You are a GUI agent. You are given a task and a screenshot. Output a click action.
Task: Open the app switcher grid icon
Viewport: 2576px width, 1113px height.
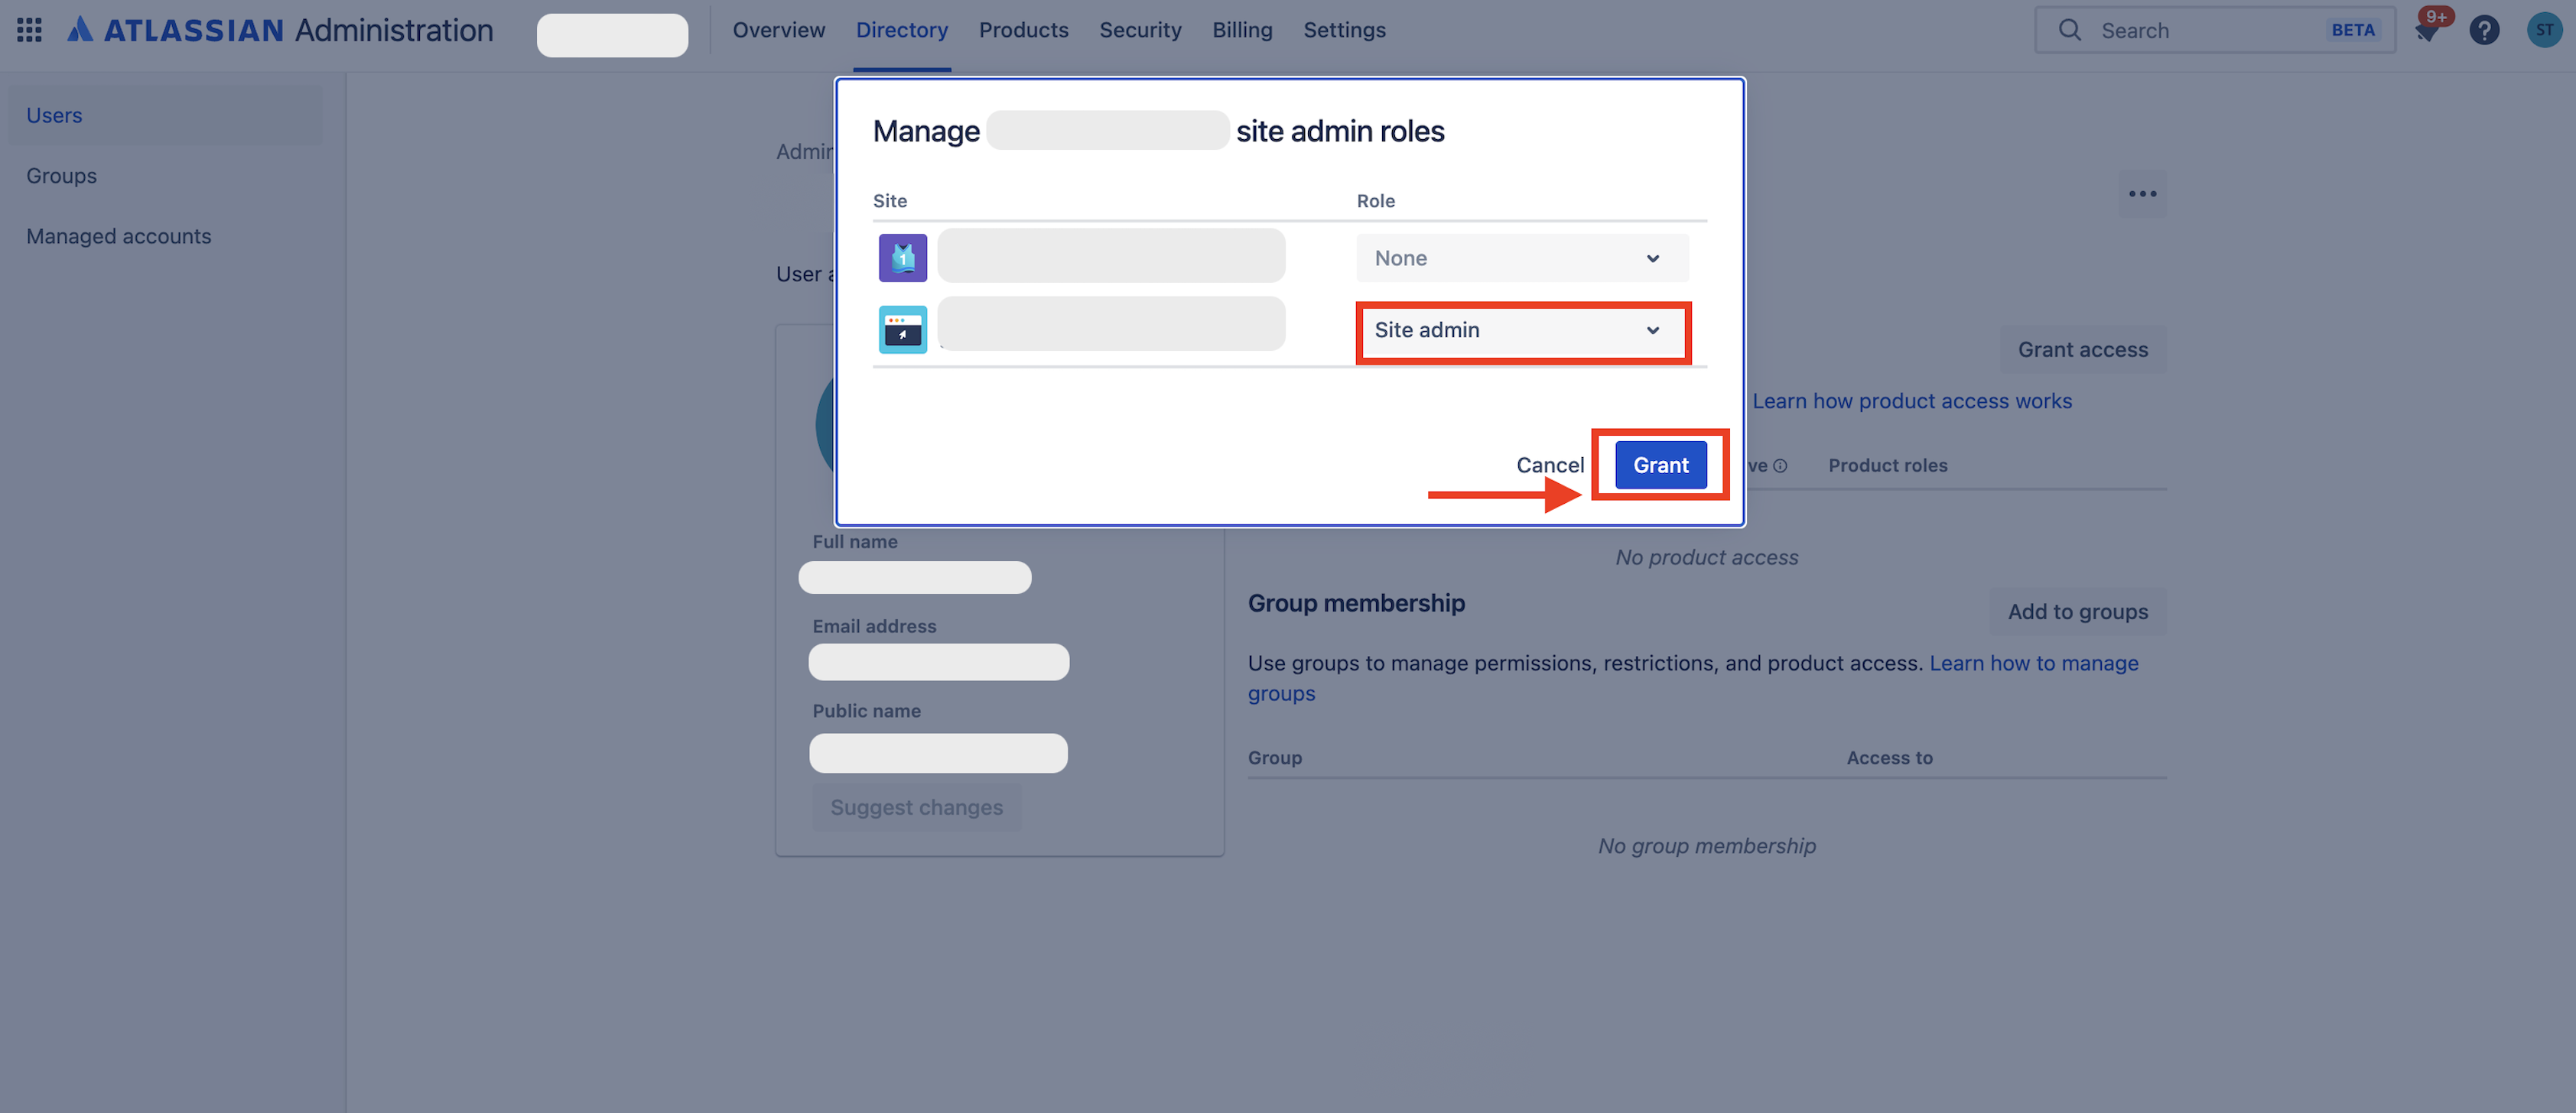tap(29, 30)
